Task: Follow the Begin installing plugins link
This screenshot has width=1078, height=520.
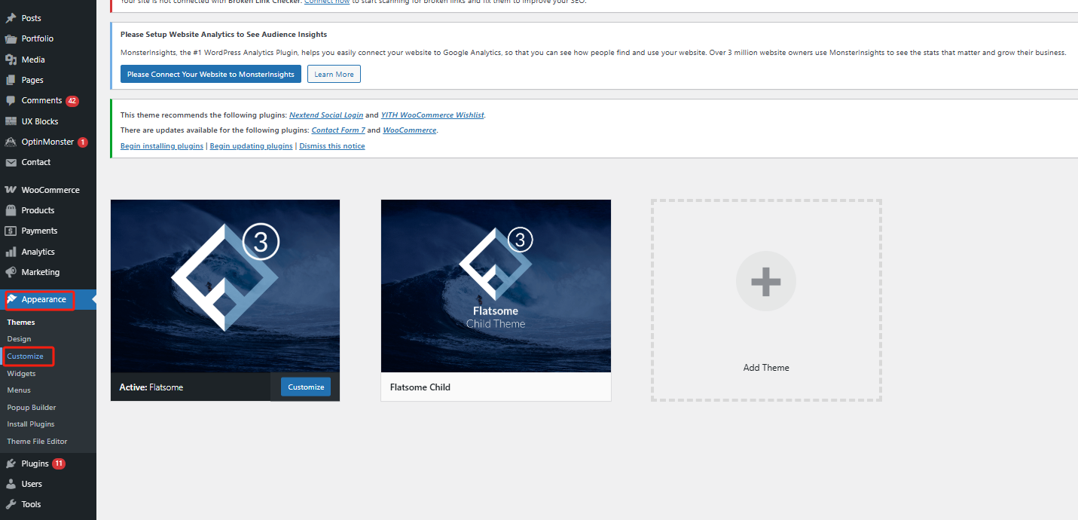Action: (x=162, y=146)
